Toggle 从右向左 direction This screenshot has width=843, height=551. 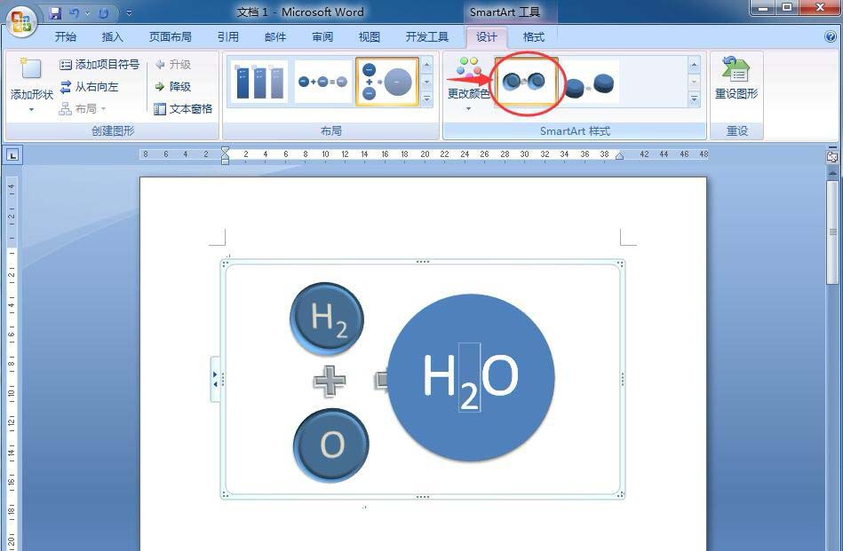coord(89,86)
